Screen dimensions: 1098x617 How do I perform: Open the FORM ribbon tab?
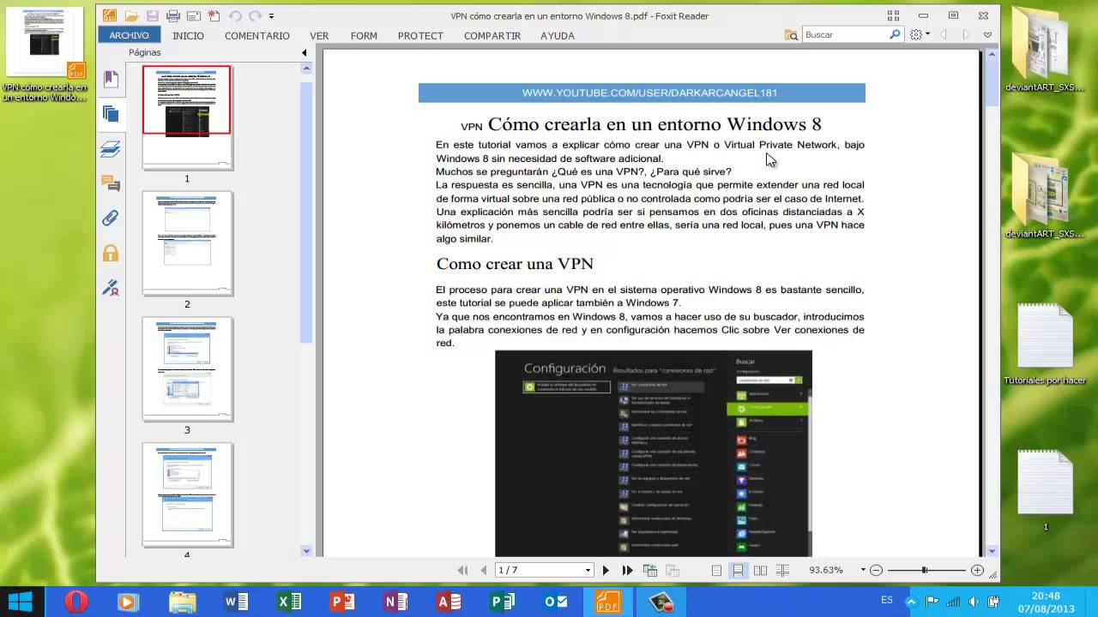[x=364, y=35]
